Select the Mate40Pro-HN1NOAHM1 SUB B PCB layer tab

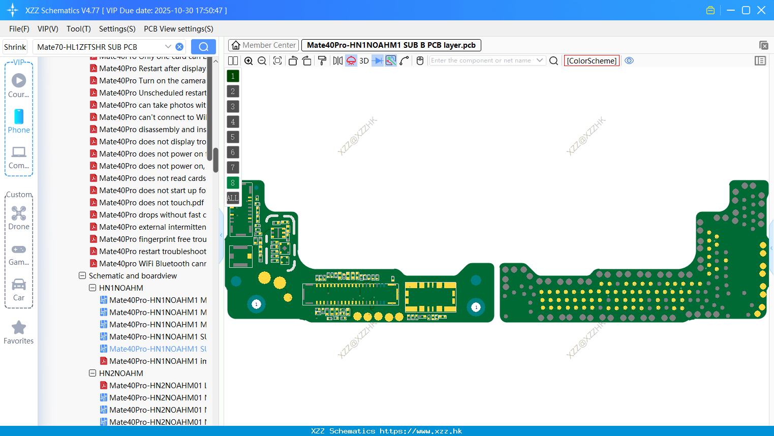(391, 45)
